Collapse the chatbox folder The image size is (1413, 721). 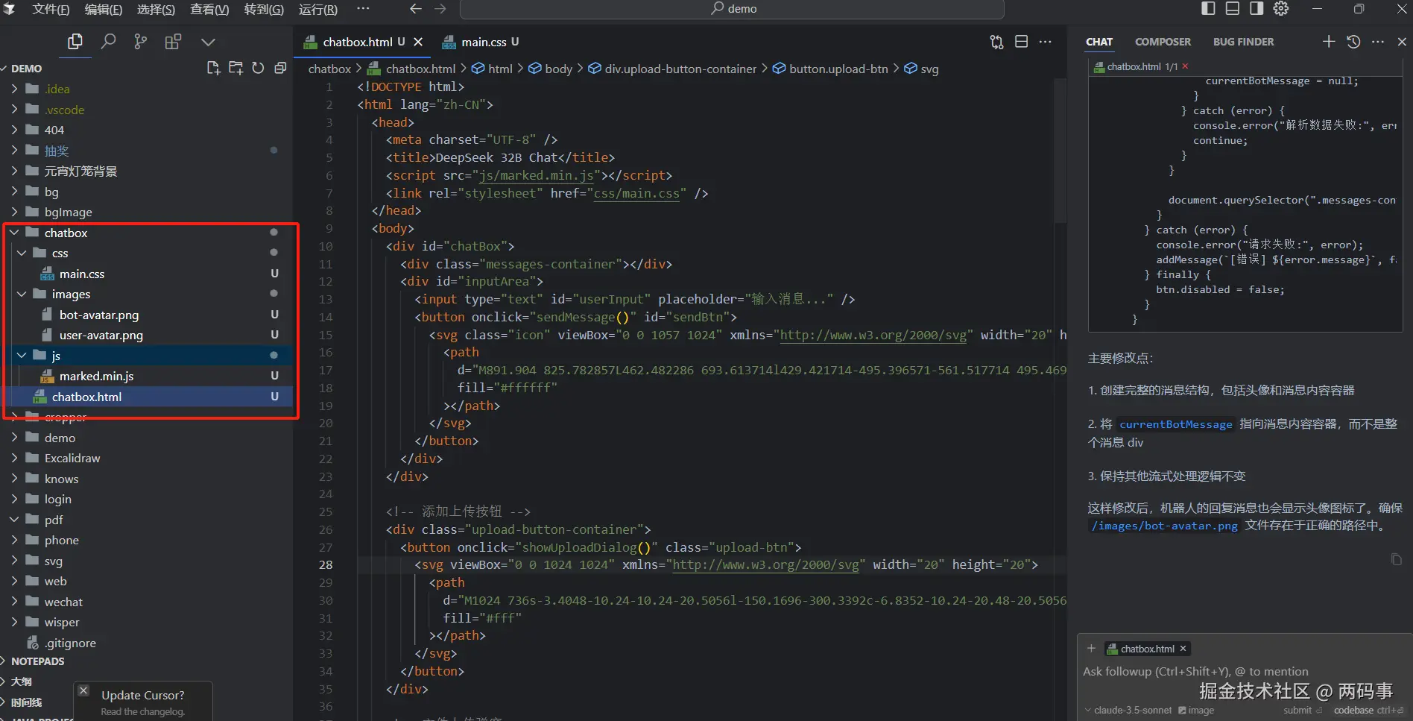pyautogui.click(x=14, y=233)
